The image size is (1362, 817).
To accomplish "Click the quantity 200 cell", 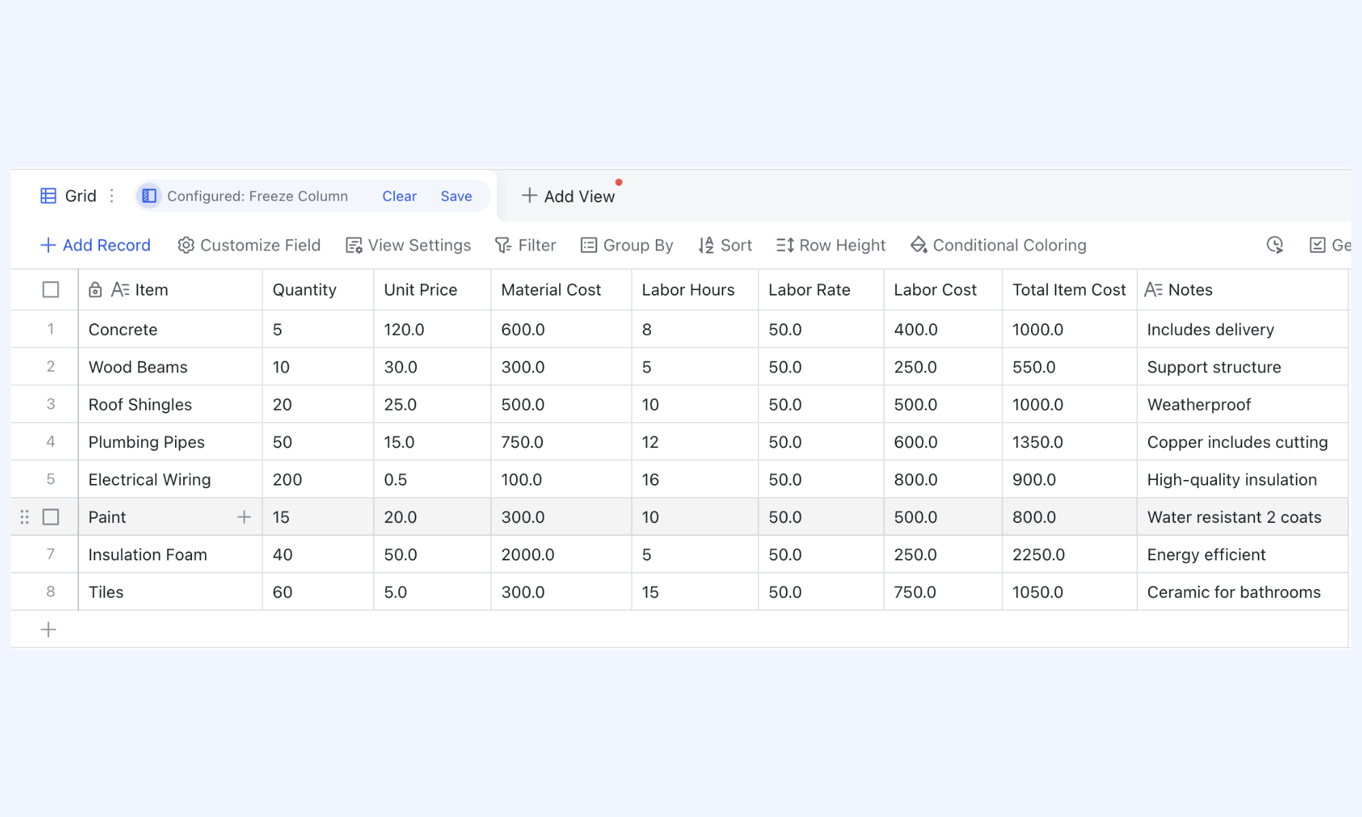I will point(318,479).
